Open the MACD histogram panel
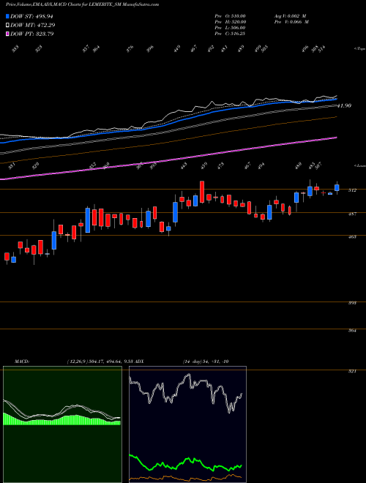 [x=62, y=424]
